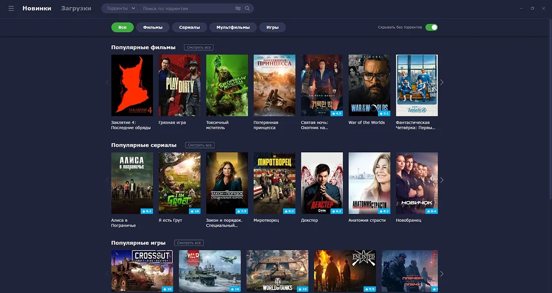Toggle 'Скрывать без торрентов' switch
552x293 pixels.
431,27
